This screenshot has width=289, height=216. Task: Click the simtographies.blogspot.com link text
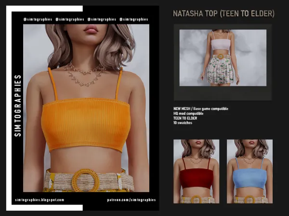(39, 200)
